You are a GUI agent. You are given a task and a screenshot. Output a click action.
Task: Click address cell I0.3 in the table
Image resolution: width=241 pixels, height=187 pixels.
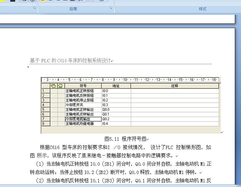[x=116, y=105]
